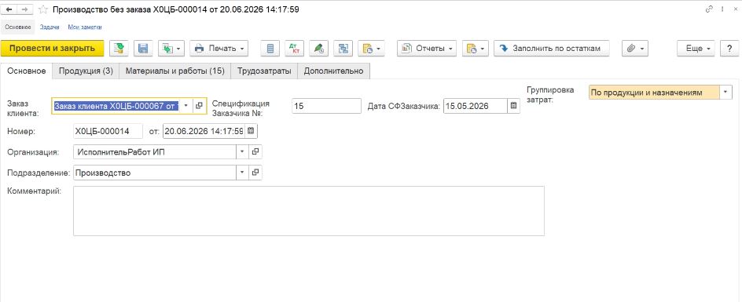Open calendar for document date
742x302 pixels.
coord(252,131)
